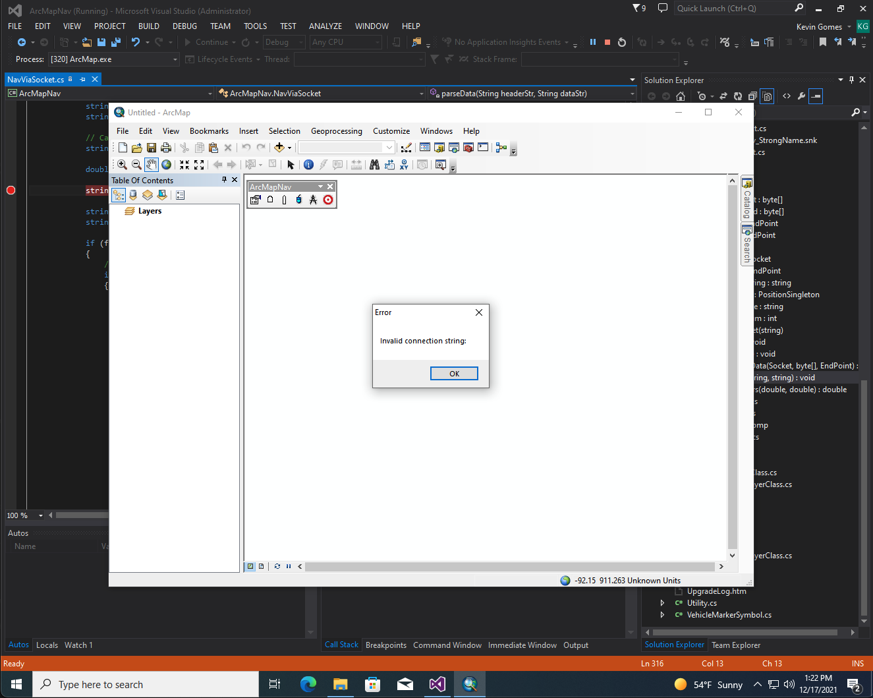Switch to the Team Explorer tab
Screen dimensions: 873x698
pyautogui.click(x=736, y=645)
